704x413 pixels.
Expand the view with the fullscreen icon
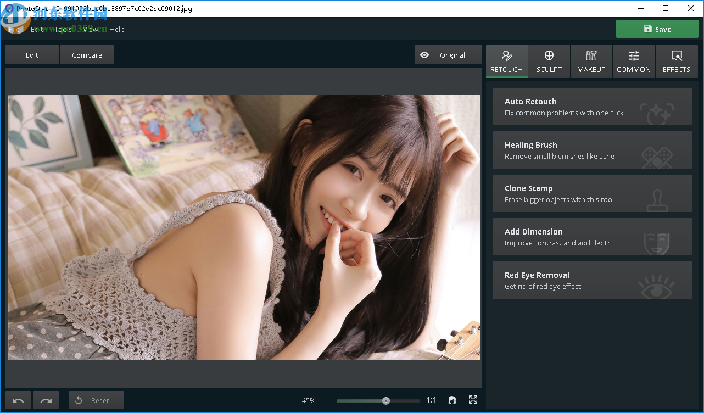[x=473, y=400]
